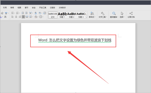Viewport: 151px width, 93px height.
Task: Open the 文档助手 document assistant tab
Action: click(x=62, y=8)
